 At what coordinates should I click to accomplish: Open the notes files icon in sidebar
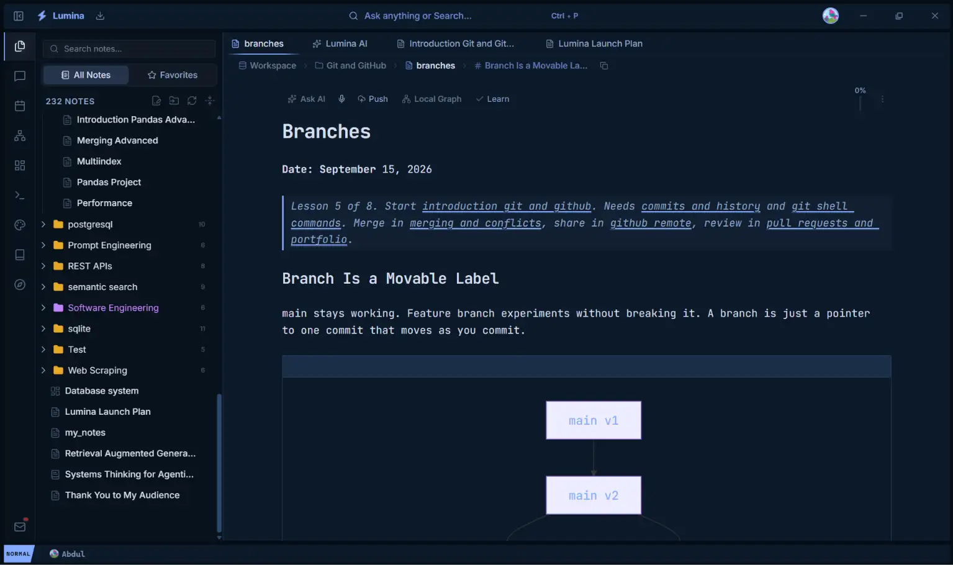20,47
